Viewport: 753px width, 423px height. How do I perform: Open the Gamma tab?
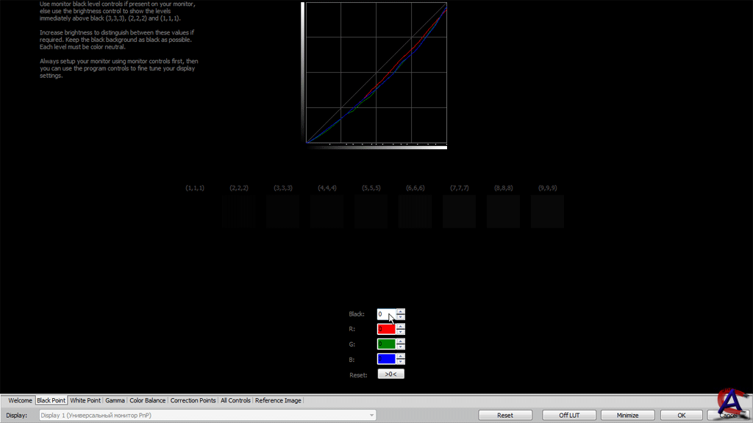point(115,400)
